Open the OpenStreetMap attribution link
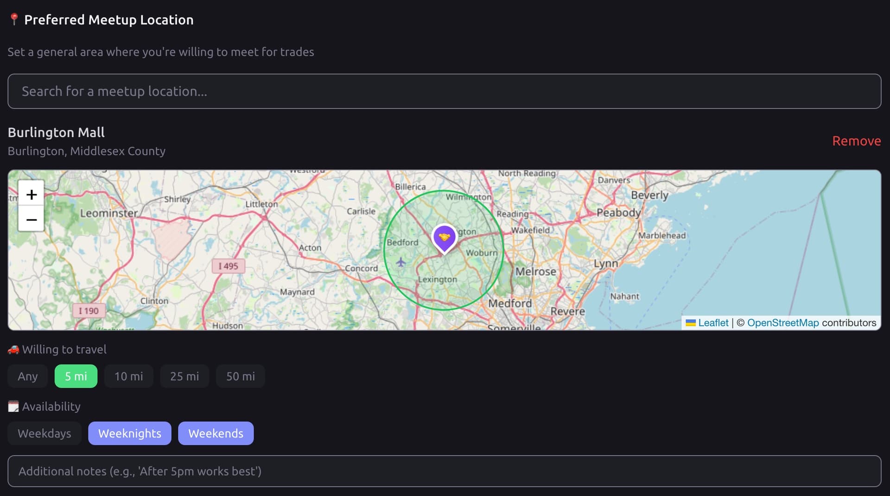The image size is (890, 496). [782, 323]
